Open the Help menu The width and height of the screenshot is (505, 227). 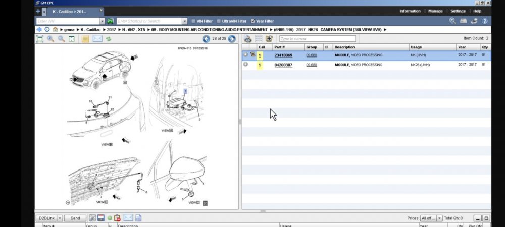(x=477, y=11)
